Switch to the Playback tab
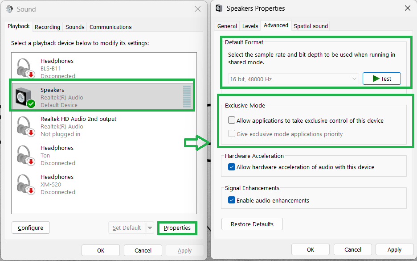The height and width of the screenshot is (261, 417). (19, 26)
